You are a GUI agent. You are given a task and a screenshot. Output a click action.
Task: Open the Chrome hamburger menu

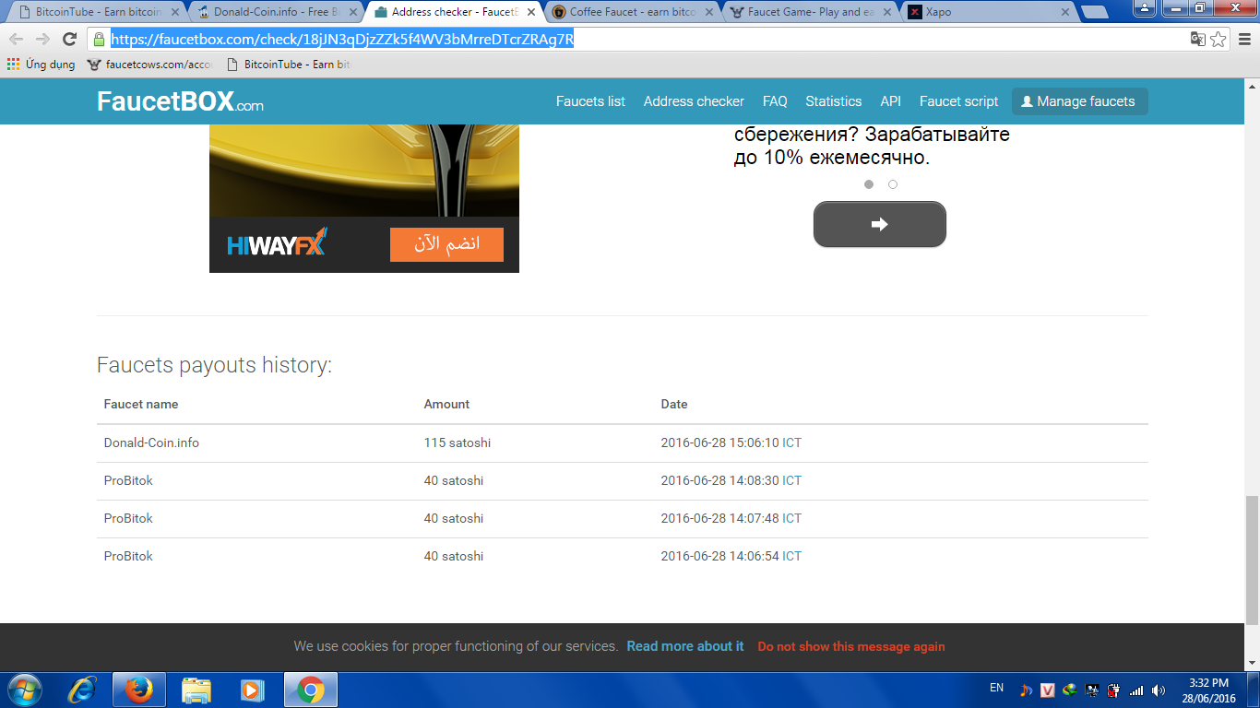[x=1243, y=39]
